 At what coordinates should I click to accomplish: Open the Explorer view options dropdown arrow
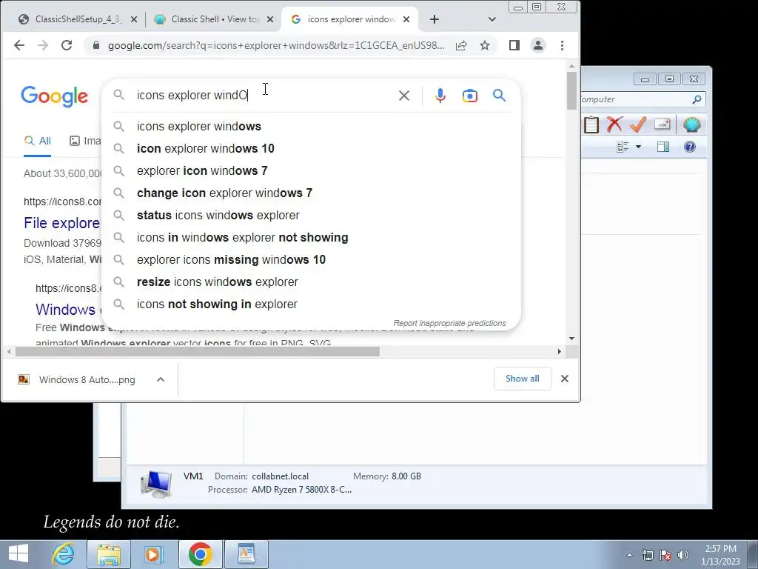pos(638,147)
